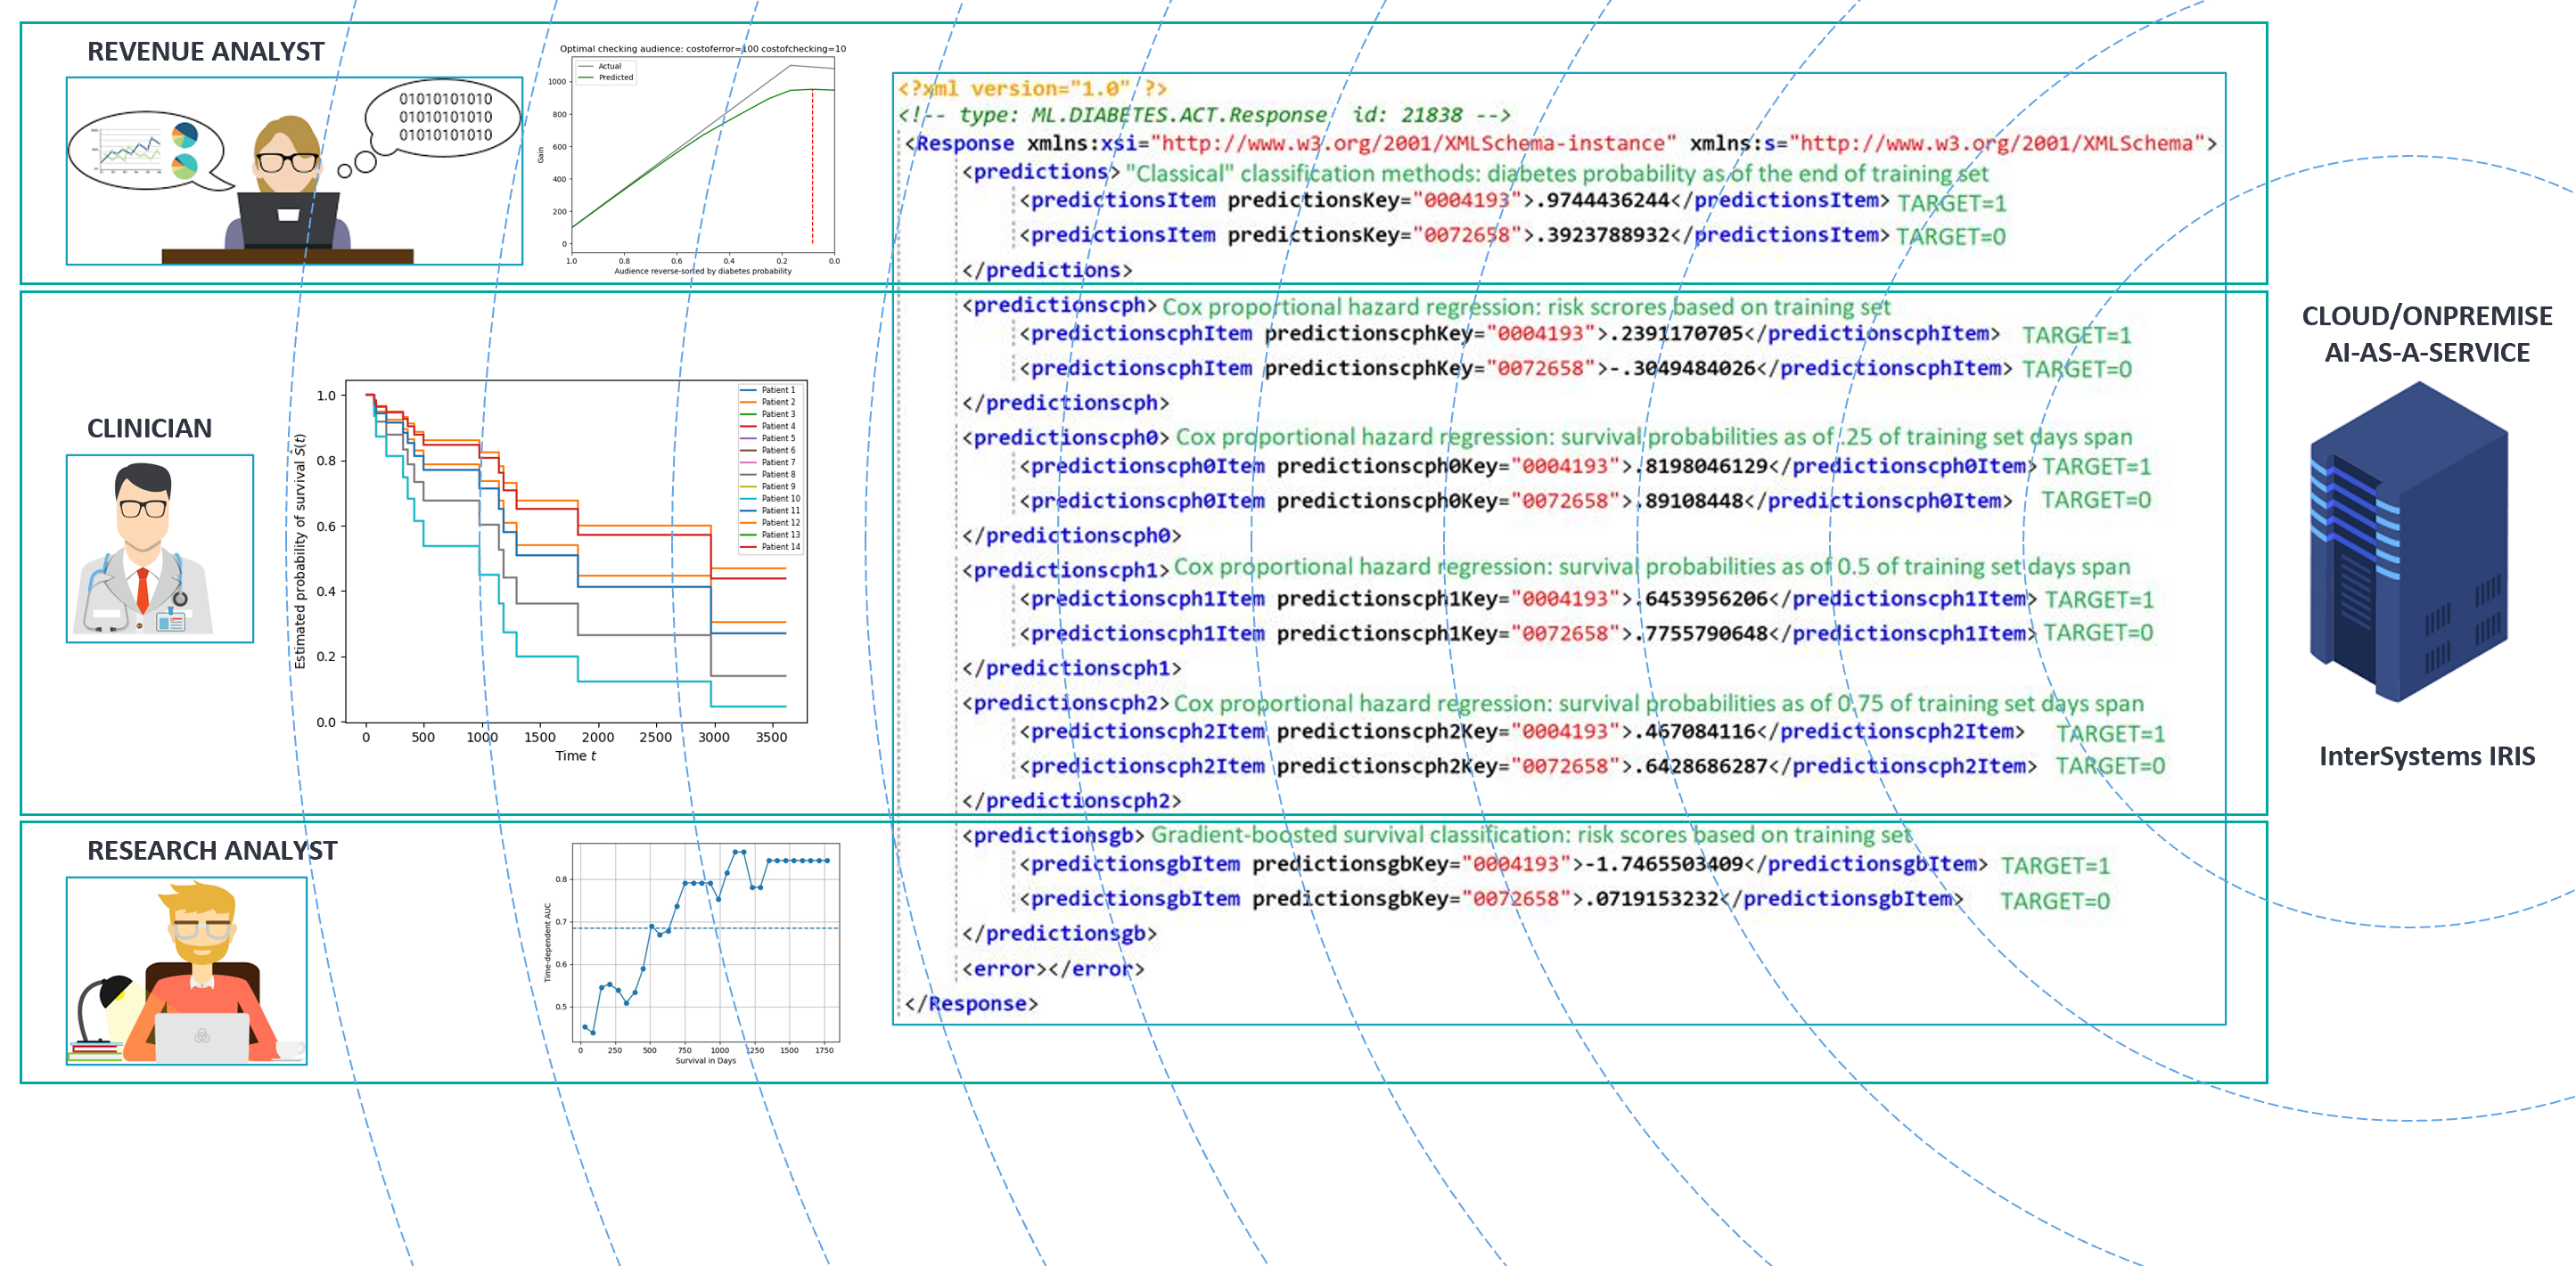Click the 0.5 of training set days annotation

(x=1651, y=567)
